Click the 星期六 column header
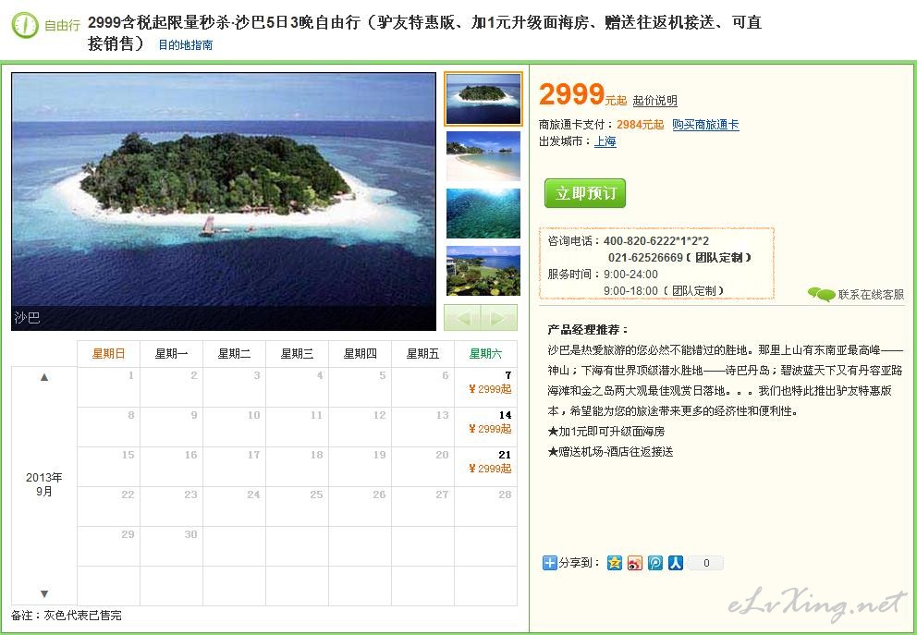917x635 pixels. [486, 354]
